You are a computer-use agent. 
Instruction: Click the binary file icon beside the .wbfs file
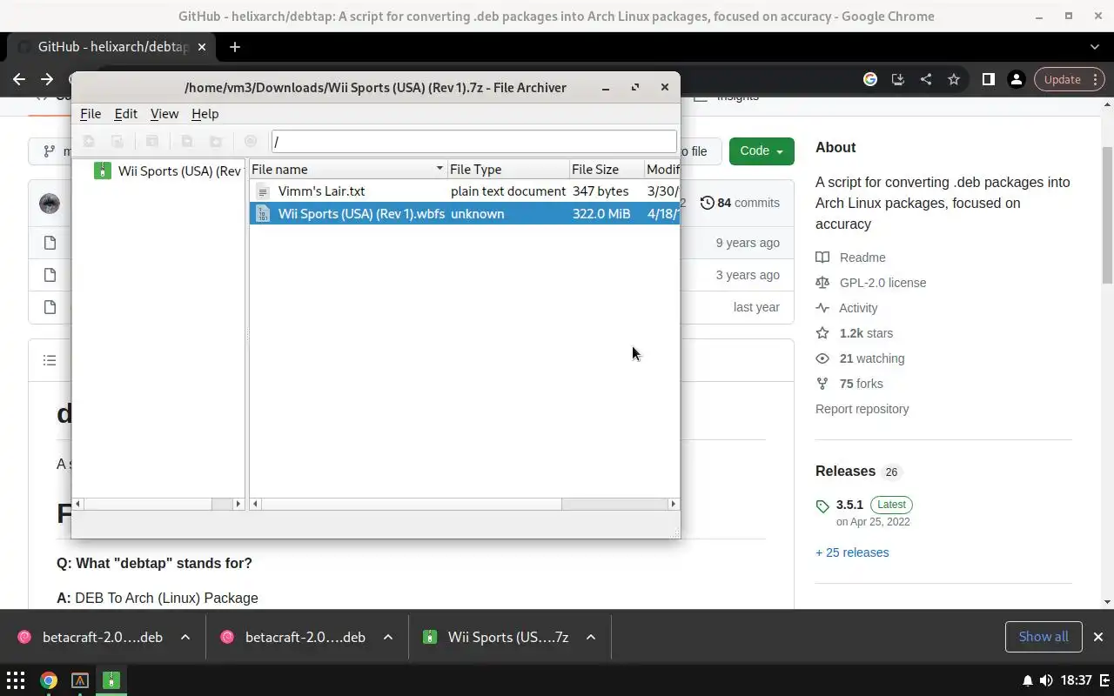coord(263,213)
